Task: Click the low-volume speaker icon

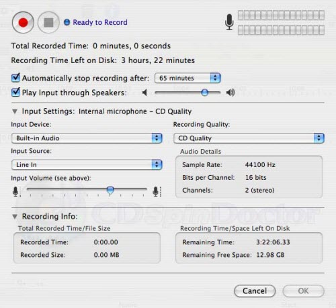Action: pyautogui.click(x=144, y=93)
